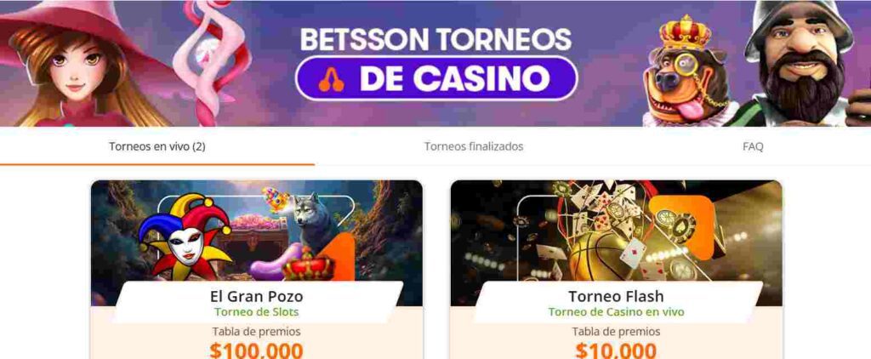Click the bearded explorer character in banner
Screen dimensions: 871x359
tap(800, 63)
